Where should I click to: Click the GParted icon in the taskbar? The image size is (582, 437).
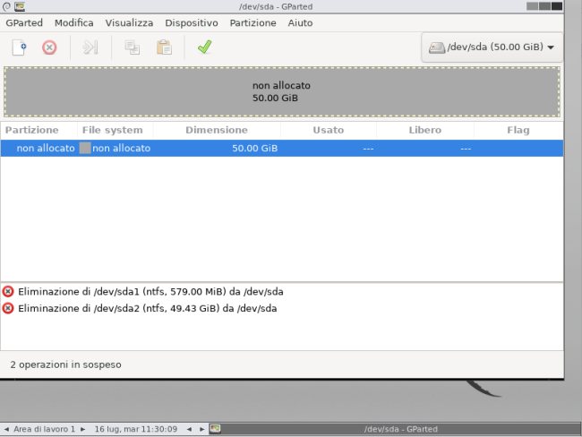tap(215, 429)
